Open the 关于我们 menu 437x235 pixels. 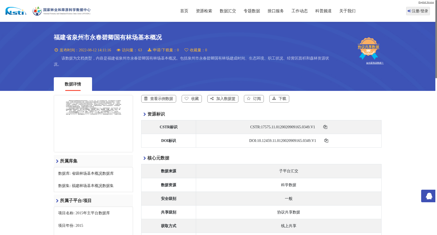[x=347, y=11]
